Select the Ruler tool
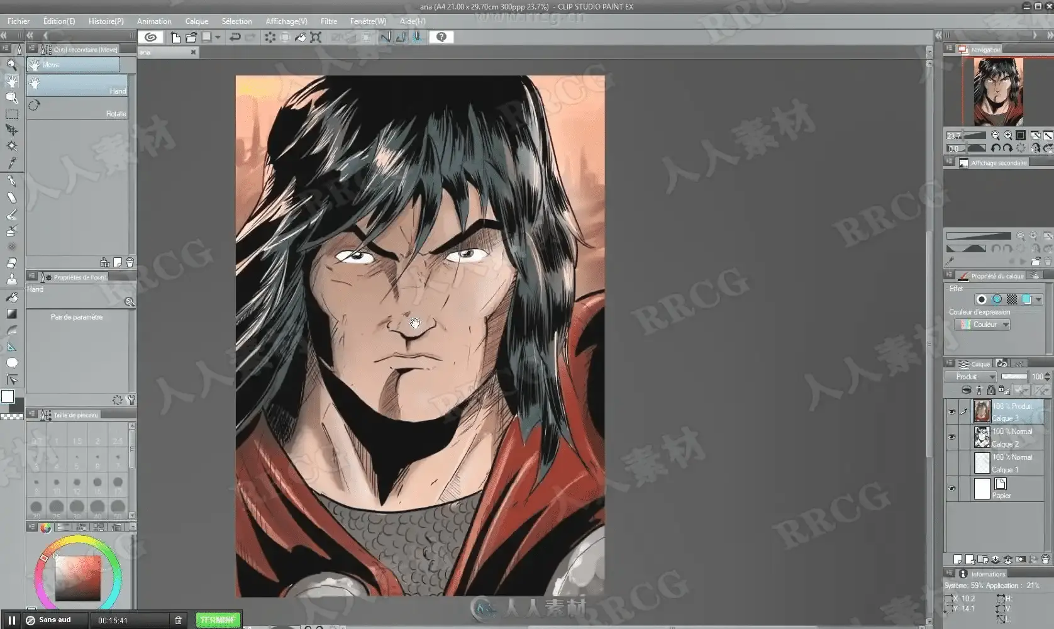The width and height of the screenshot is (1054, 629). [11, 347]
